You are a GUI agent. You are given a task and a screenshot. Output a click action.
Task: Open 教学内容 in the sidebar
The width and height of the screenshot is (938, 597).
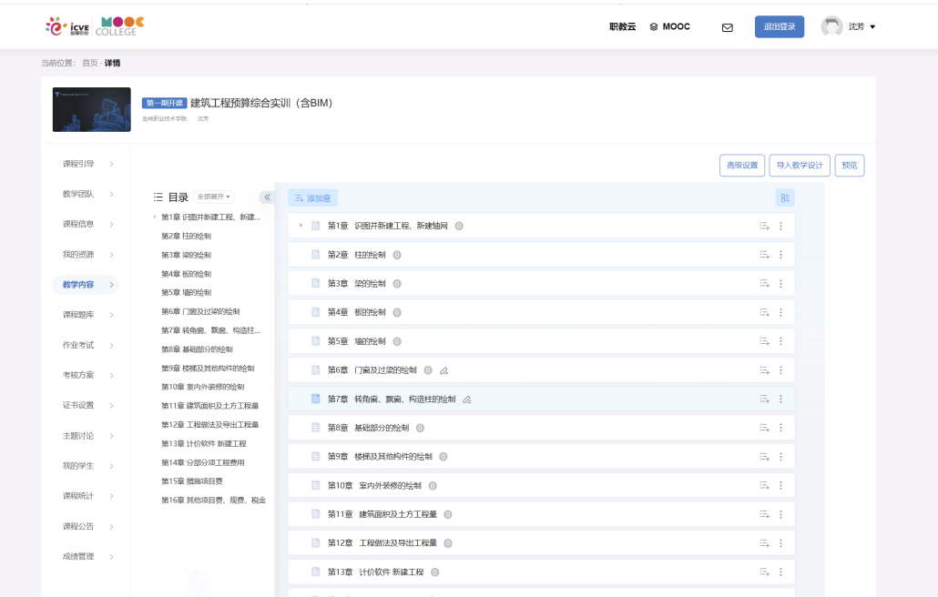pos(86,285)
